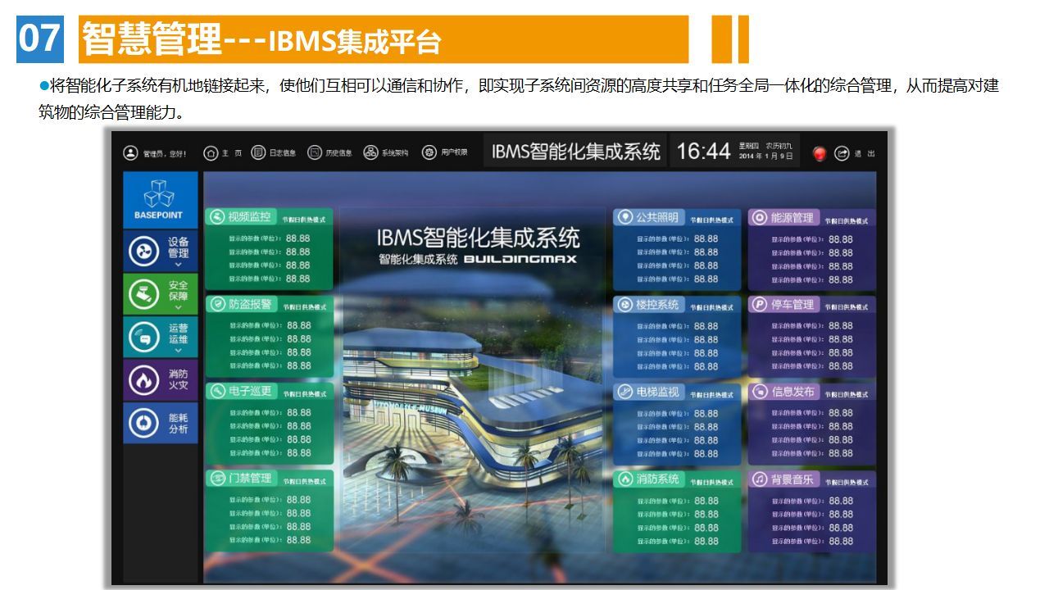Click the 门禁管理 panel icon
The height and width of the screenshot is (590, 1049).
[x=217, y=479]
